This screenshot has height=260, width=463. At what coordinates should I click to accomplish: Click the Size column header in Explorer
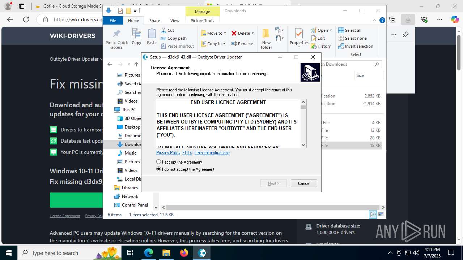(x=360, y=75)
